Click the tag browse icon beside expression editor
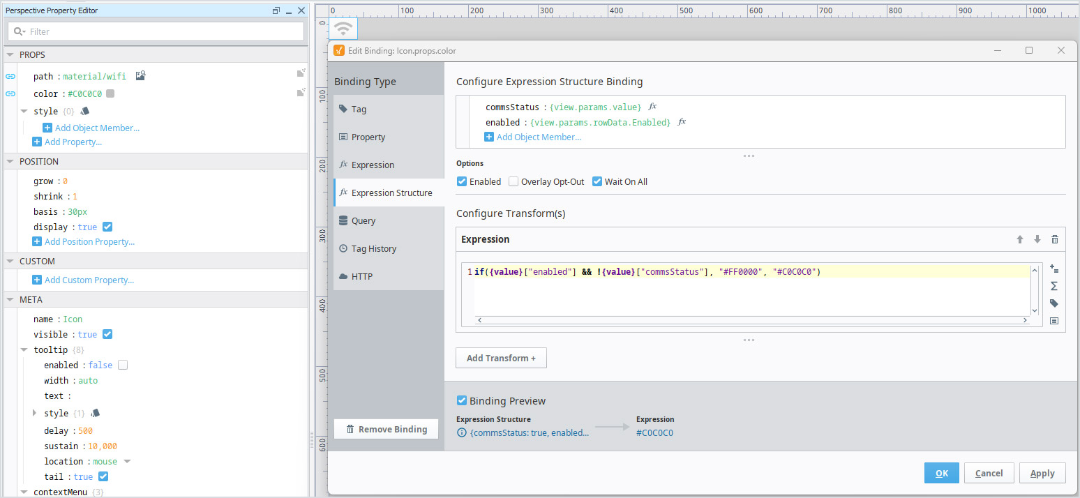The width and height of the screenshot is (1080, 498). (1053, 303)
